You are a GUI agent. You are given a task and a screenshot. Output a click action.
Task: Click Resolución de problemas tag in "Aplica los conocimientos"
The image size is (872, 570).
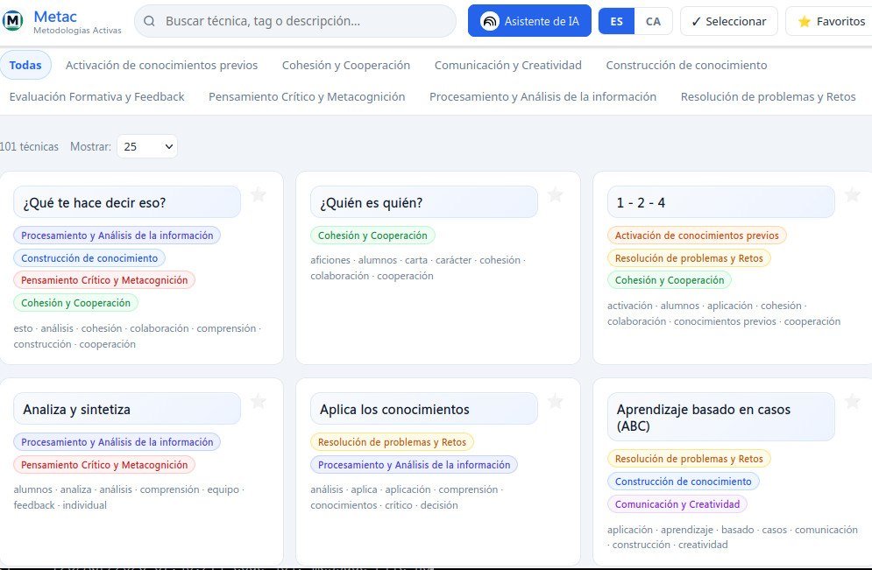pos(392,442)
